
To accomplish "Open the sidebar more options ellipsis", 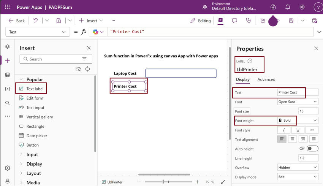I will coord(8,116).
